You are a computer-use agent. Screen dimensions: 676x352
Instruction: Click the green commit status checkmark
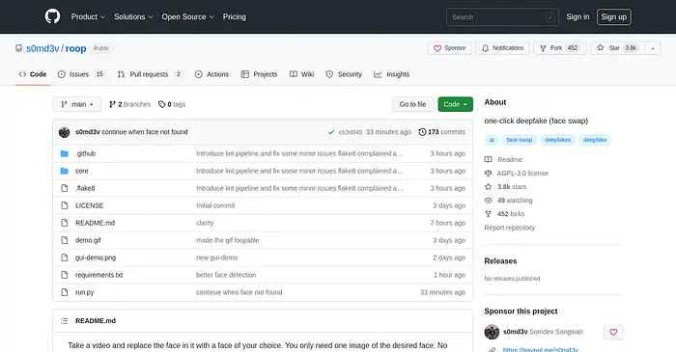331,132
